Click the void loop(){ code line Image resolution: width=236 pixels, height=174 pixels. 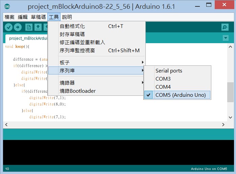[17, 47]
